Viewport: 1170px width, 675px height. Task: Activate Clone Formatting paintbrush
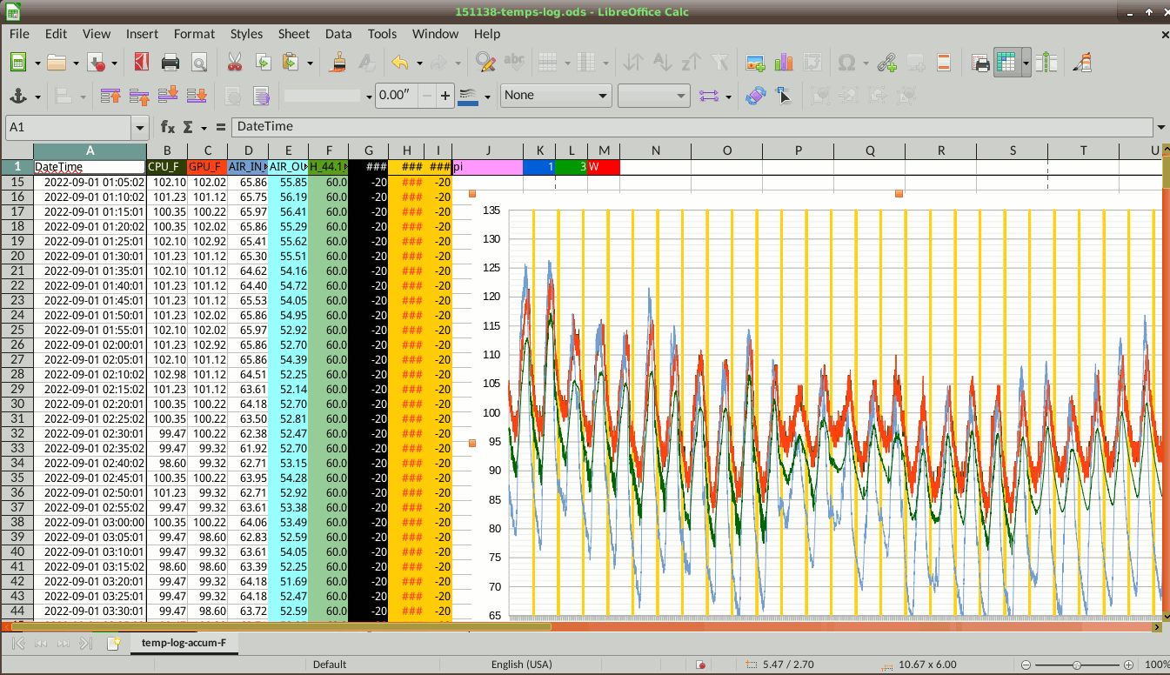(x=339, y=63)
